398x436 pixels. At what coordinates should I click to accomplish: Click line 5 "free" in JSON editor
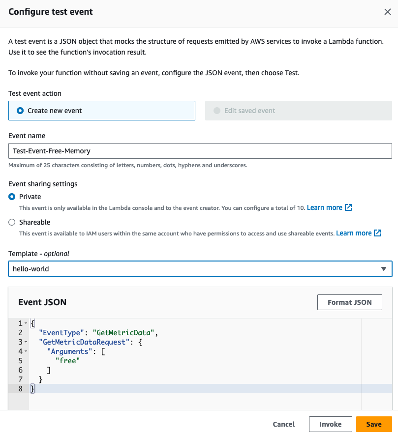pos(67,361)
